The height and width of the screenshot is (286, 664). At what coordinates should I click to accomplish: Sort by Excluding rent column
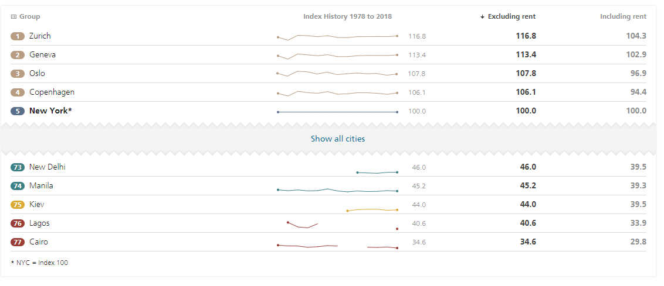click(x=511, y=17)
